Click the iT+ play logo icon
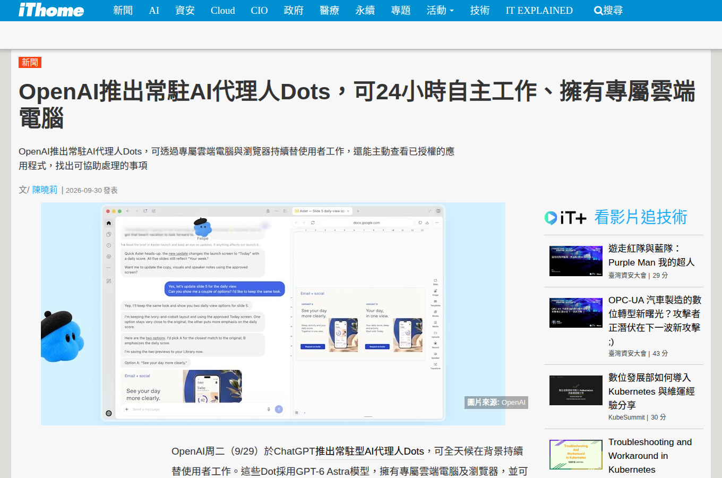722x478 pixels. (x=565, y=217)
